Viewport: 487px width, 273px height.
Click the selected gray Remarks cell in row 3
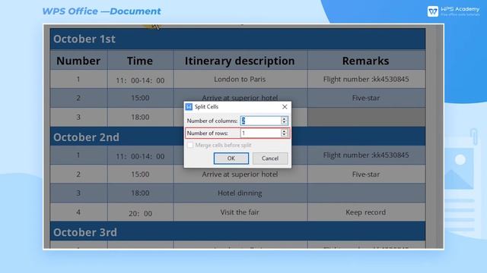(366, 117)
